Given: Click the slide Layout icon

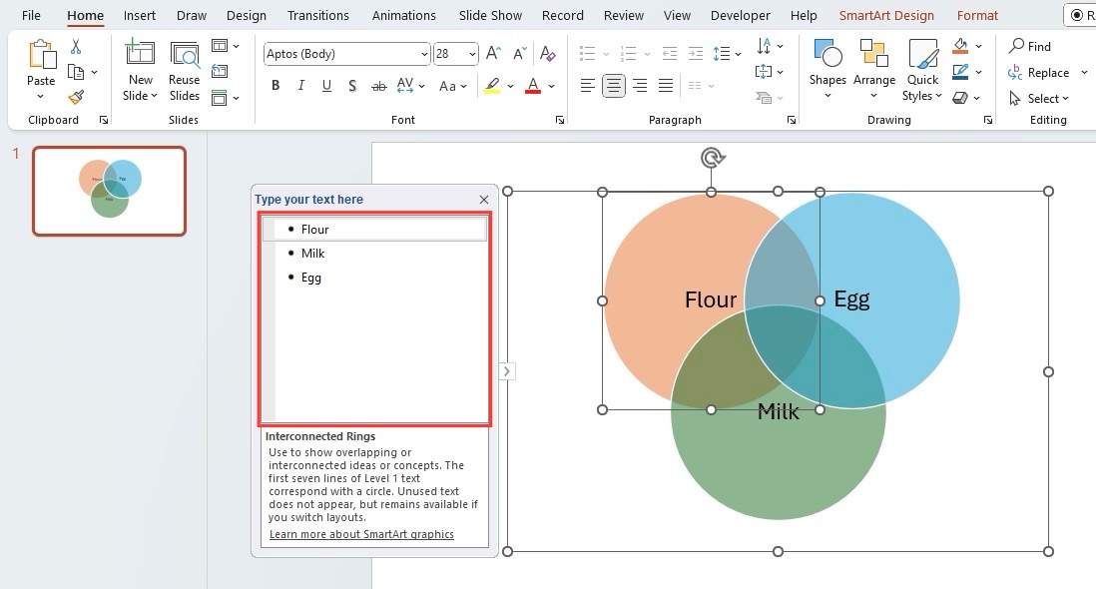Looking at the screenshot, I should [x=220, y=45].
